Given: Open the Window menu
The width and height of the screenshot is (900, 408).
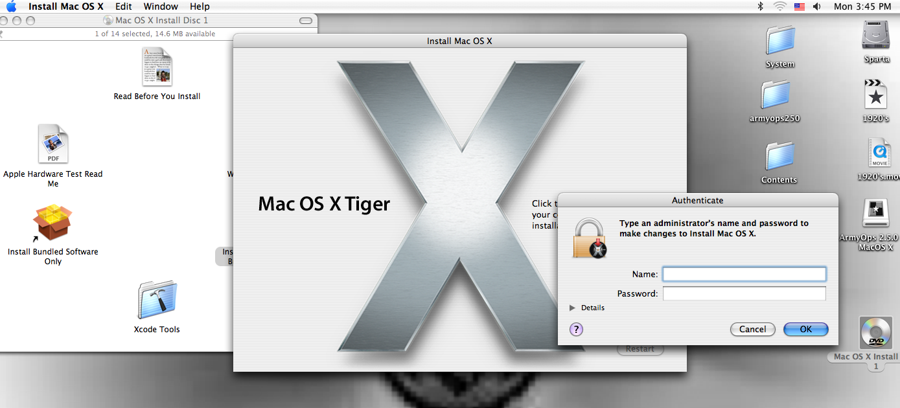Looking at the screenshot, I should [161, 6].
